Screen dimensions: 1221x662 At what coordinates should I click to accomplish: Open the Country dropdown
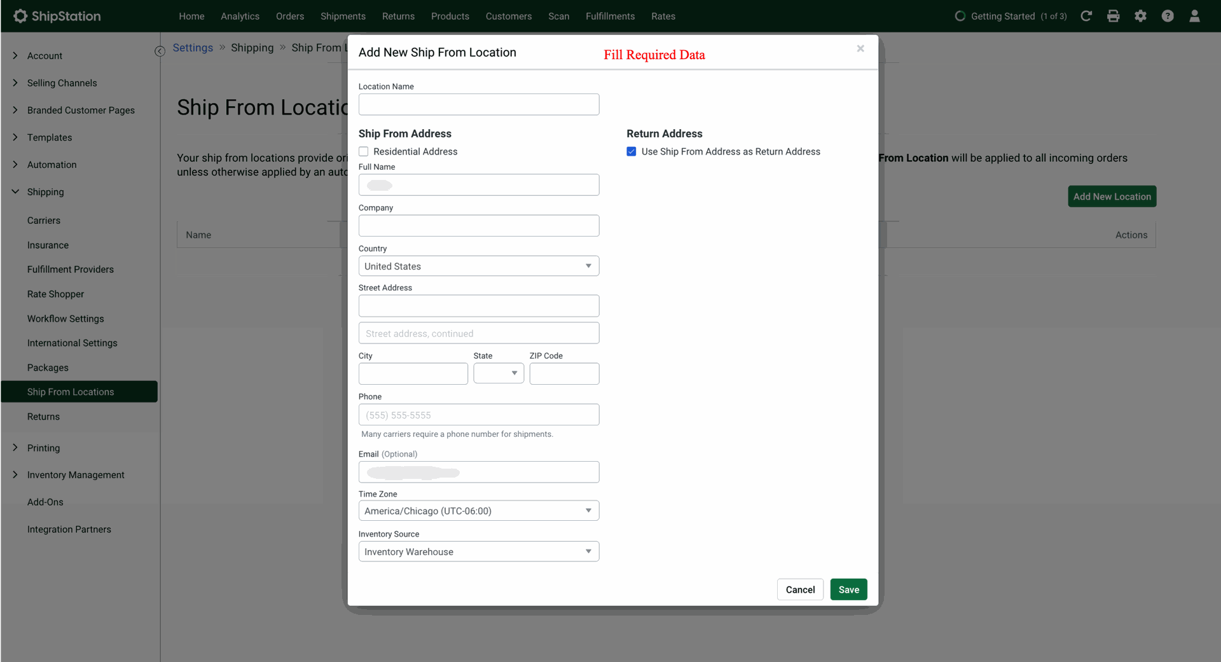pyautogui.click(x=478, y=266)
